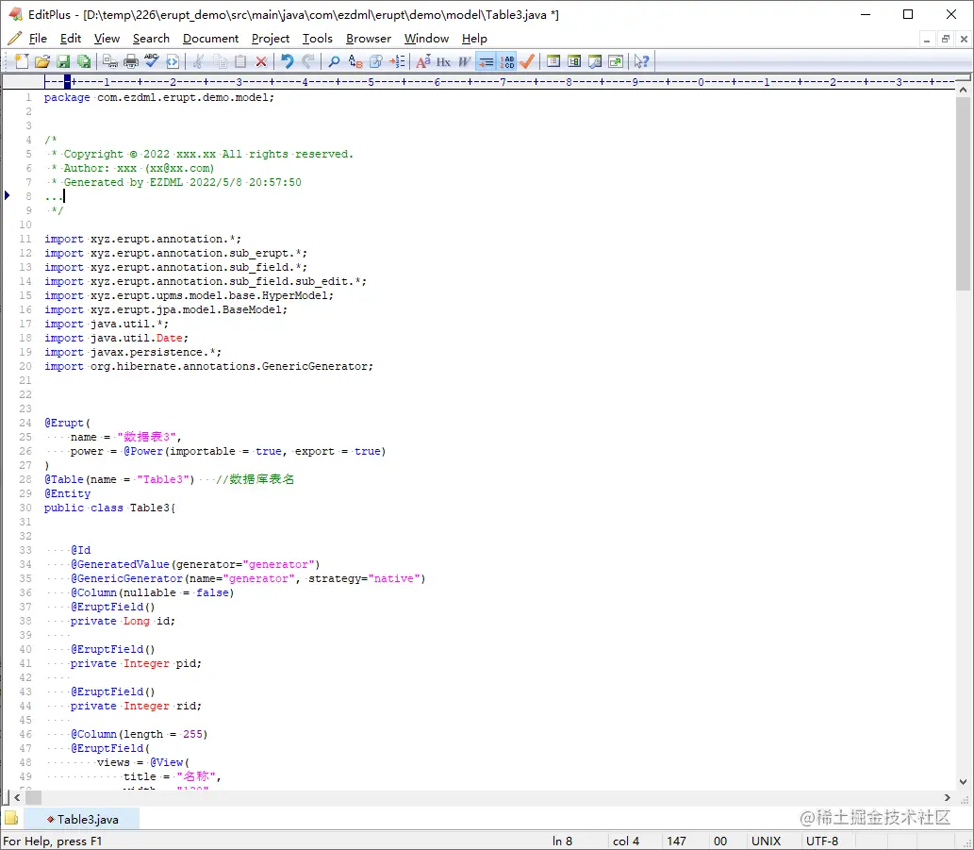Create a new document via New icon
This screenshot has height=850, width=974.
[x=21, y=61]
